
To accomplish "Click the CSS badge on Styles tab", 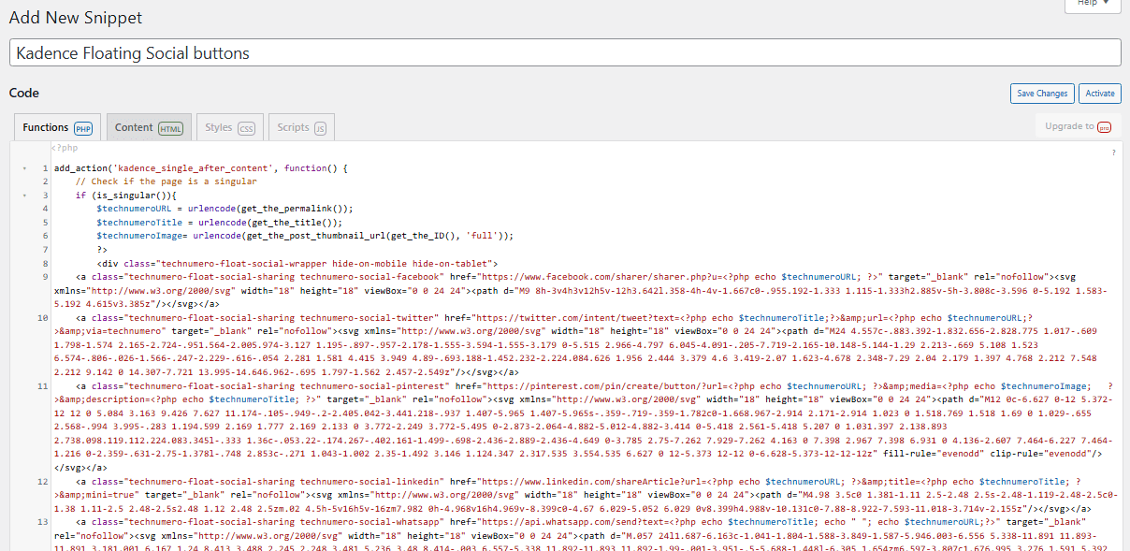I will pos(246,127).
